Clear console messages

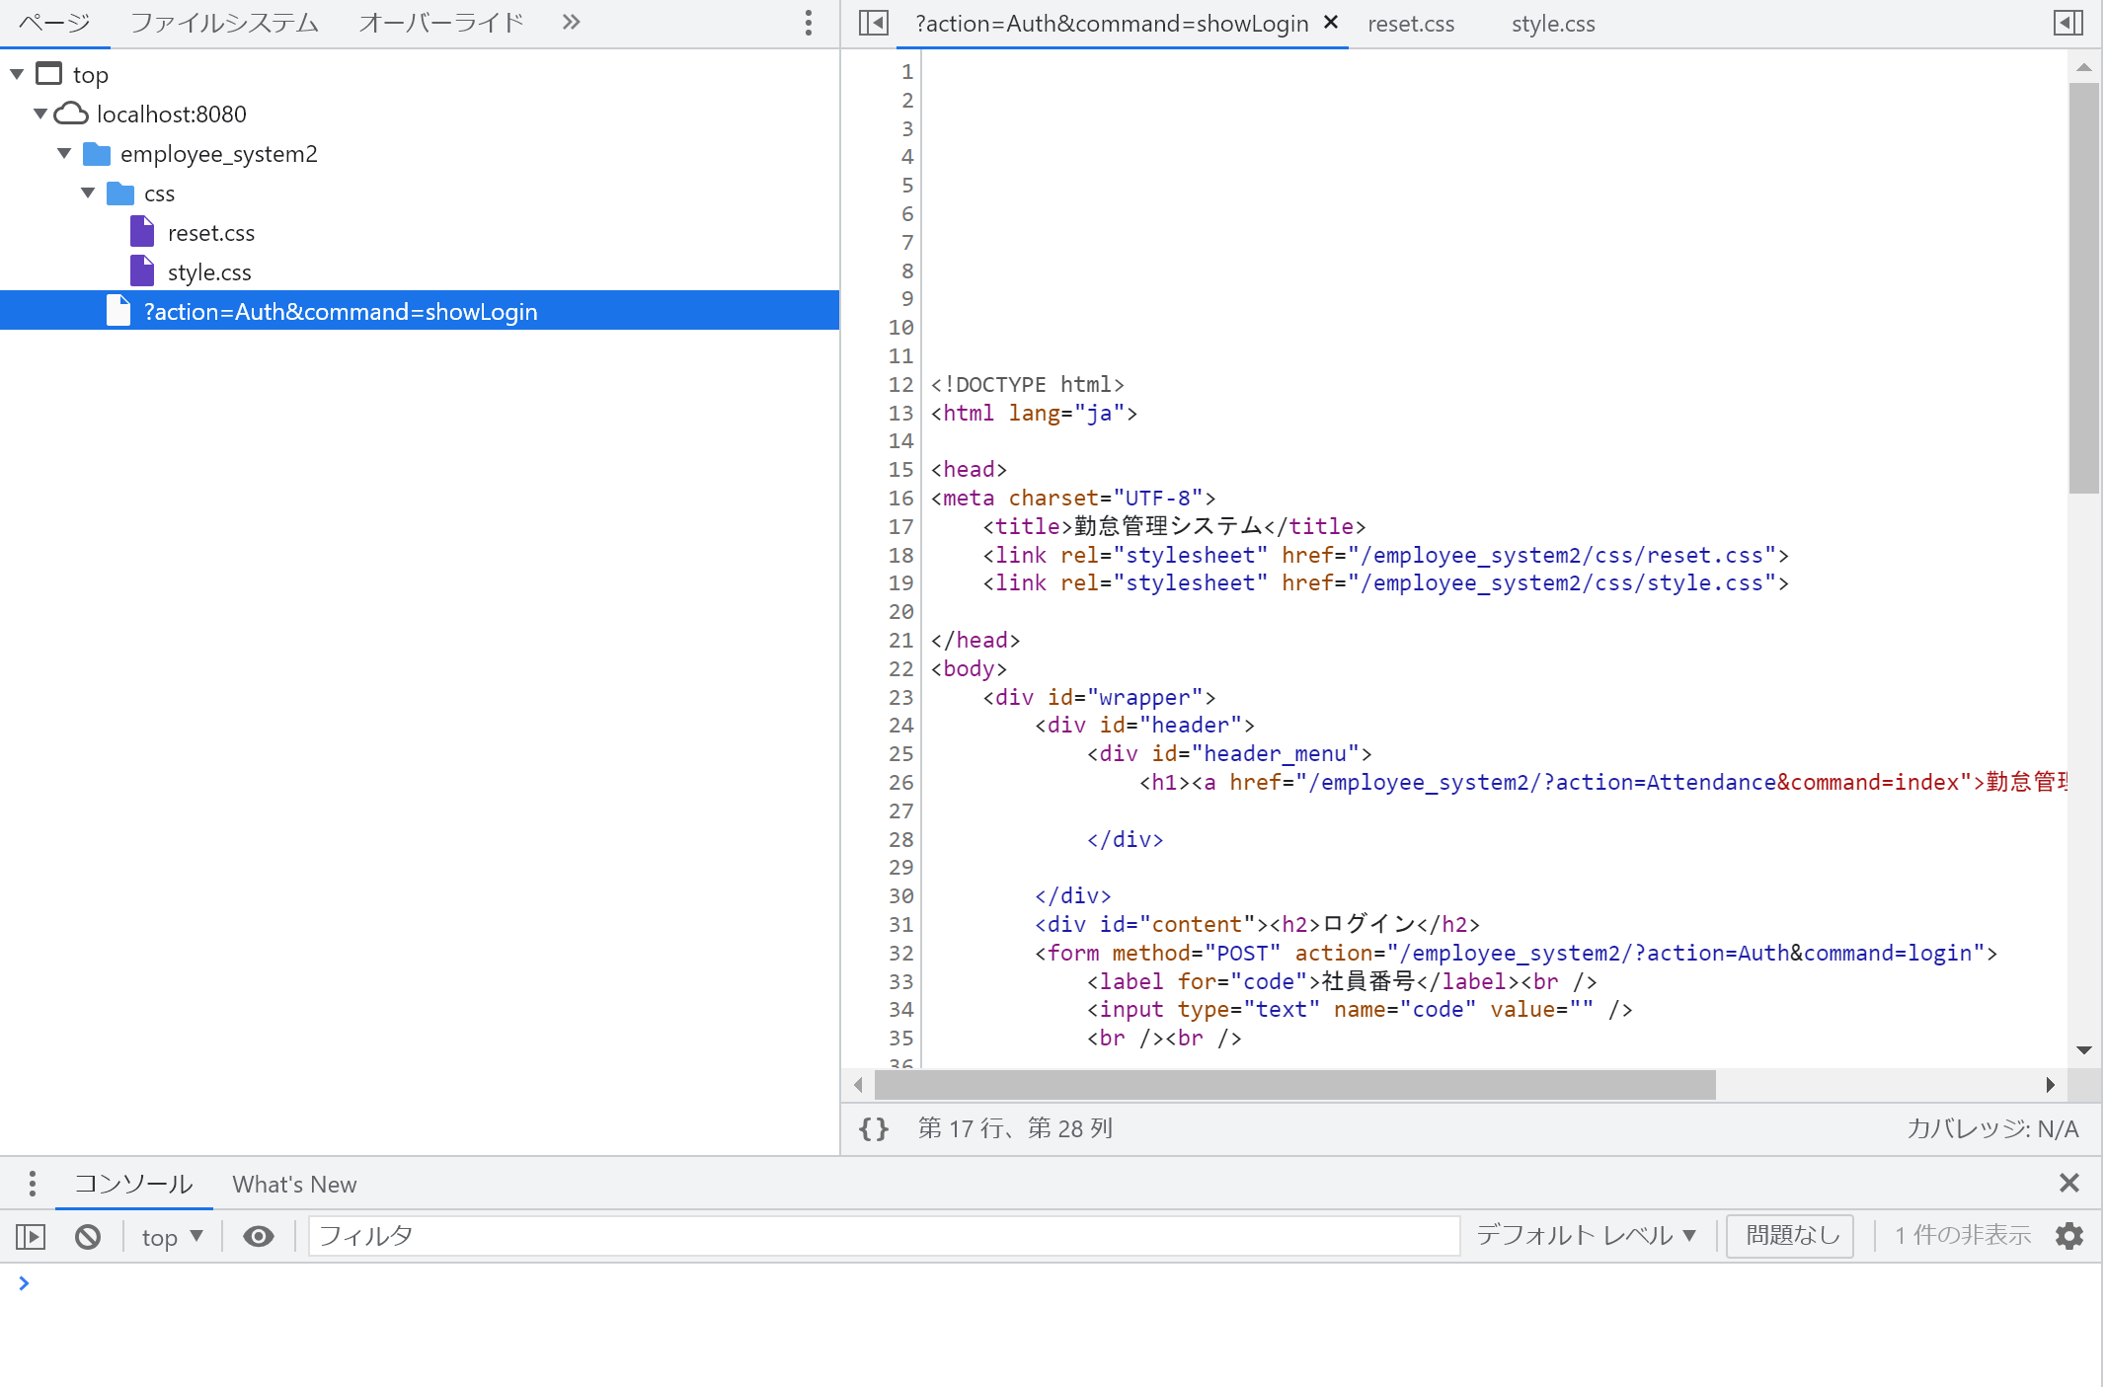tap(88, 1236)
